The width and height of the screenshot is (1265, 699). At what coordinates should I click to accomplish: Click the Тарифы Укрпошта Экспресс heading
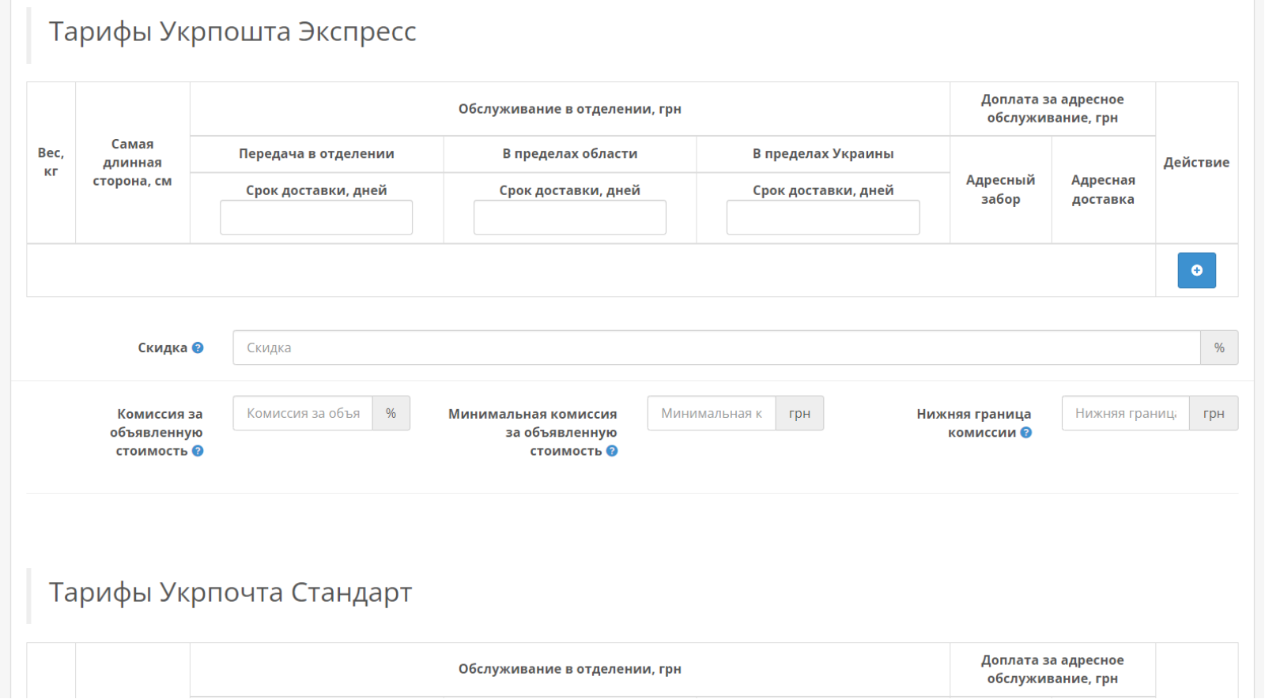point(232,32)
